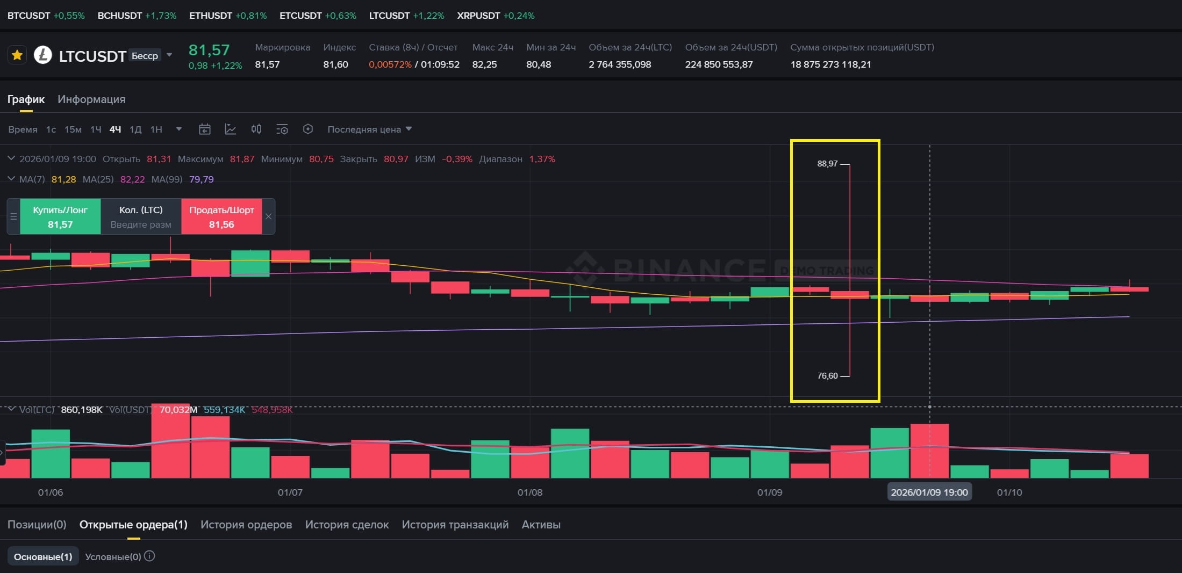The width and height of the screenshot is (1182, 573).
Task: Click the hexagon chart settings icon
Action: point(308,129)
